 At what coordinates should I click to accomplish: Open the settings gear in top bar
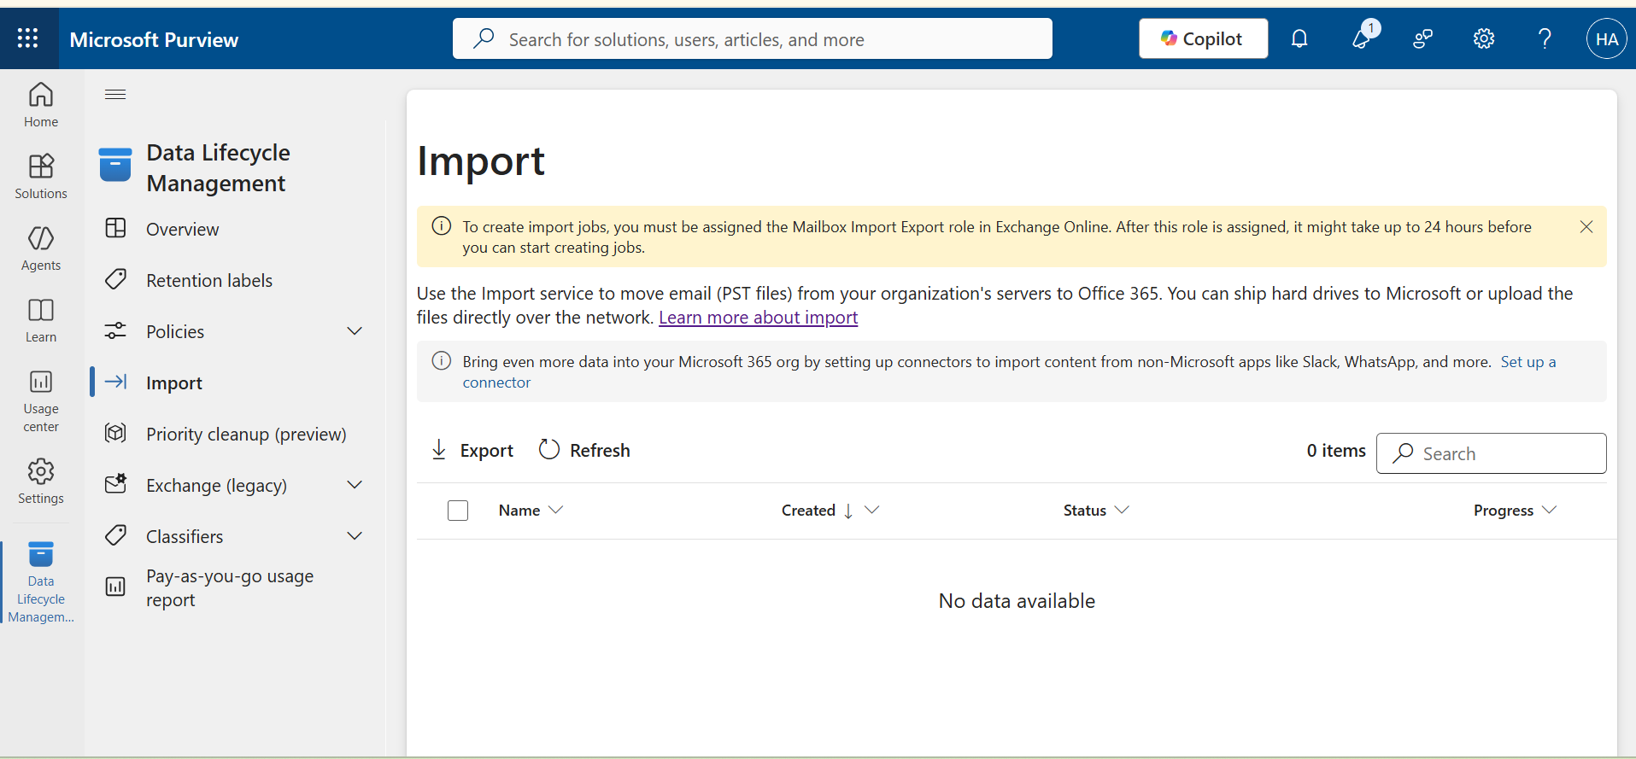click(1484, 38)
